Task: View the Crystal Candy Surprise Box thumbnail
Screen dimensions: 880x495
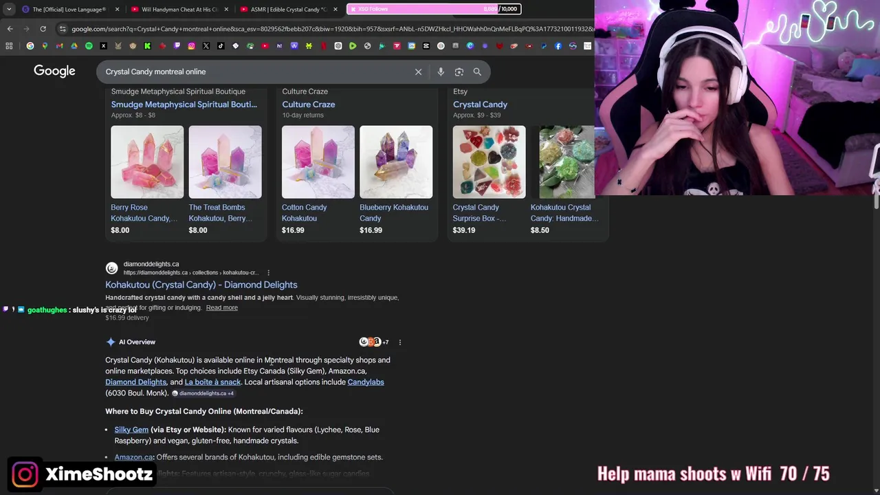Action: pyautogui.click(x=489, y=162)
